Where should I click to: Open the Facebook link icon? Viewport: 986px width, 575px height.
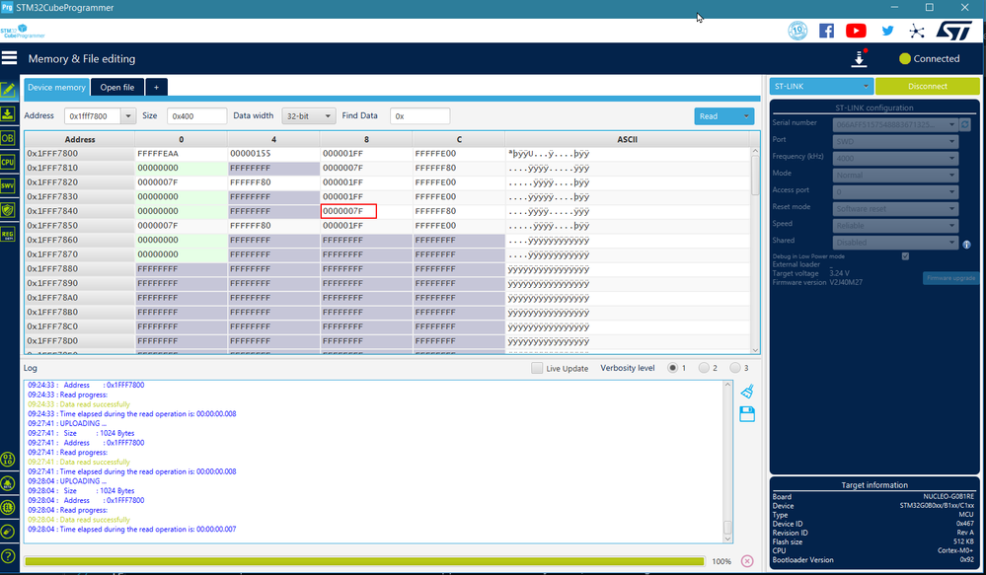(x=826, y=31)
